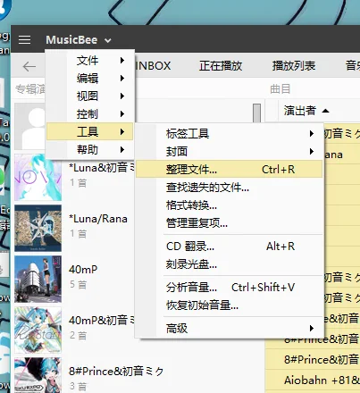
Task: Click the 编辑 submenu arrow
Action: [122, 79]
